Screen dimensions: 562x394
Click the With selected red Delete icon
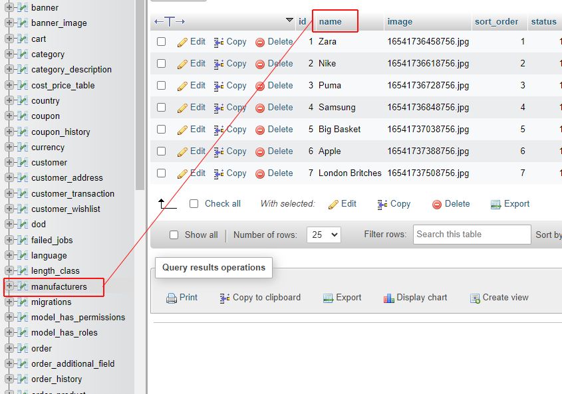(x=436, y=205)
